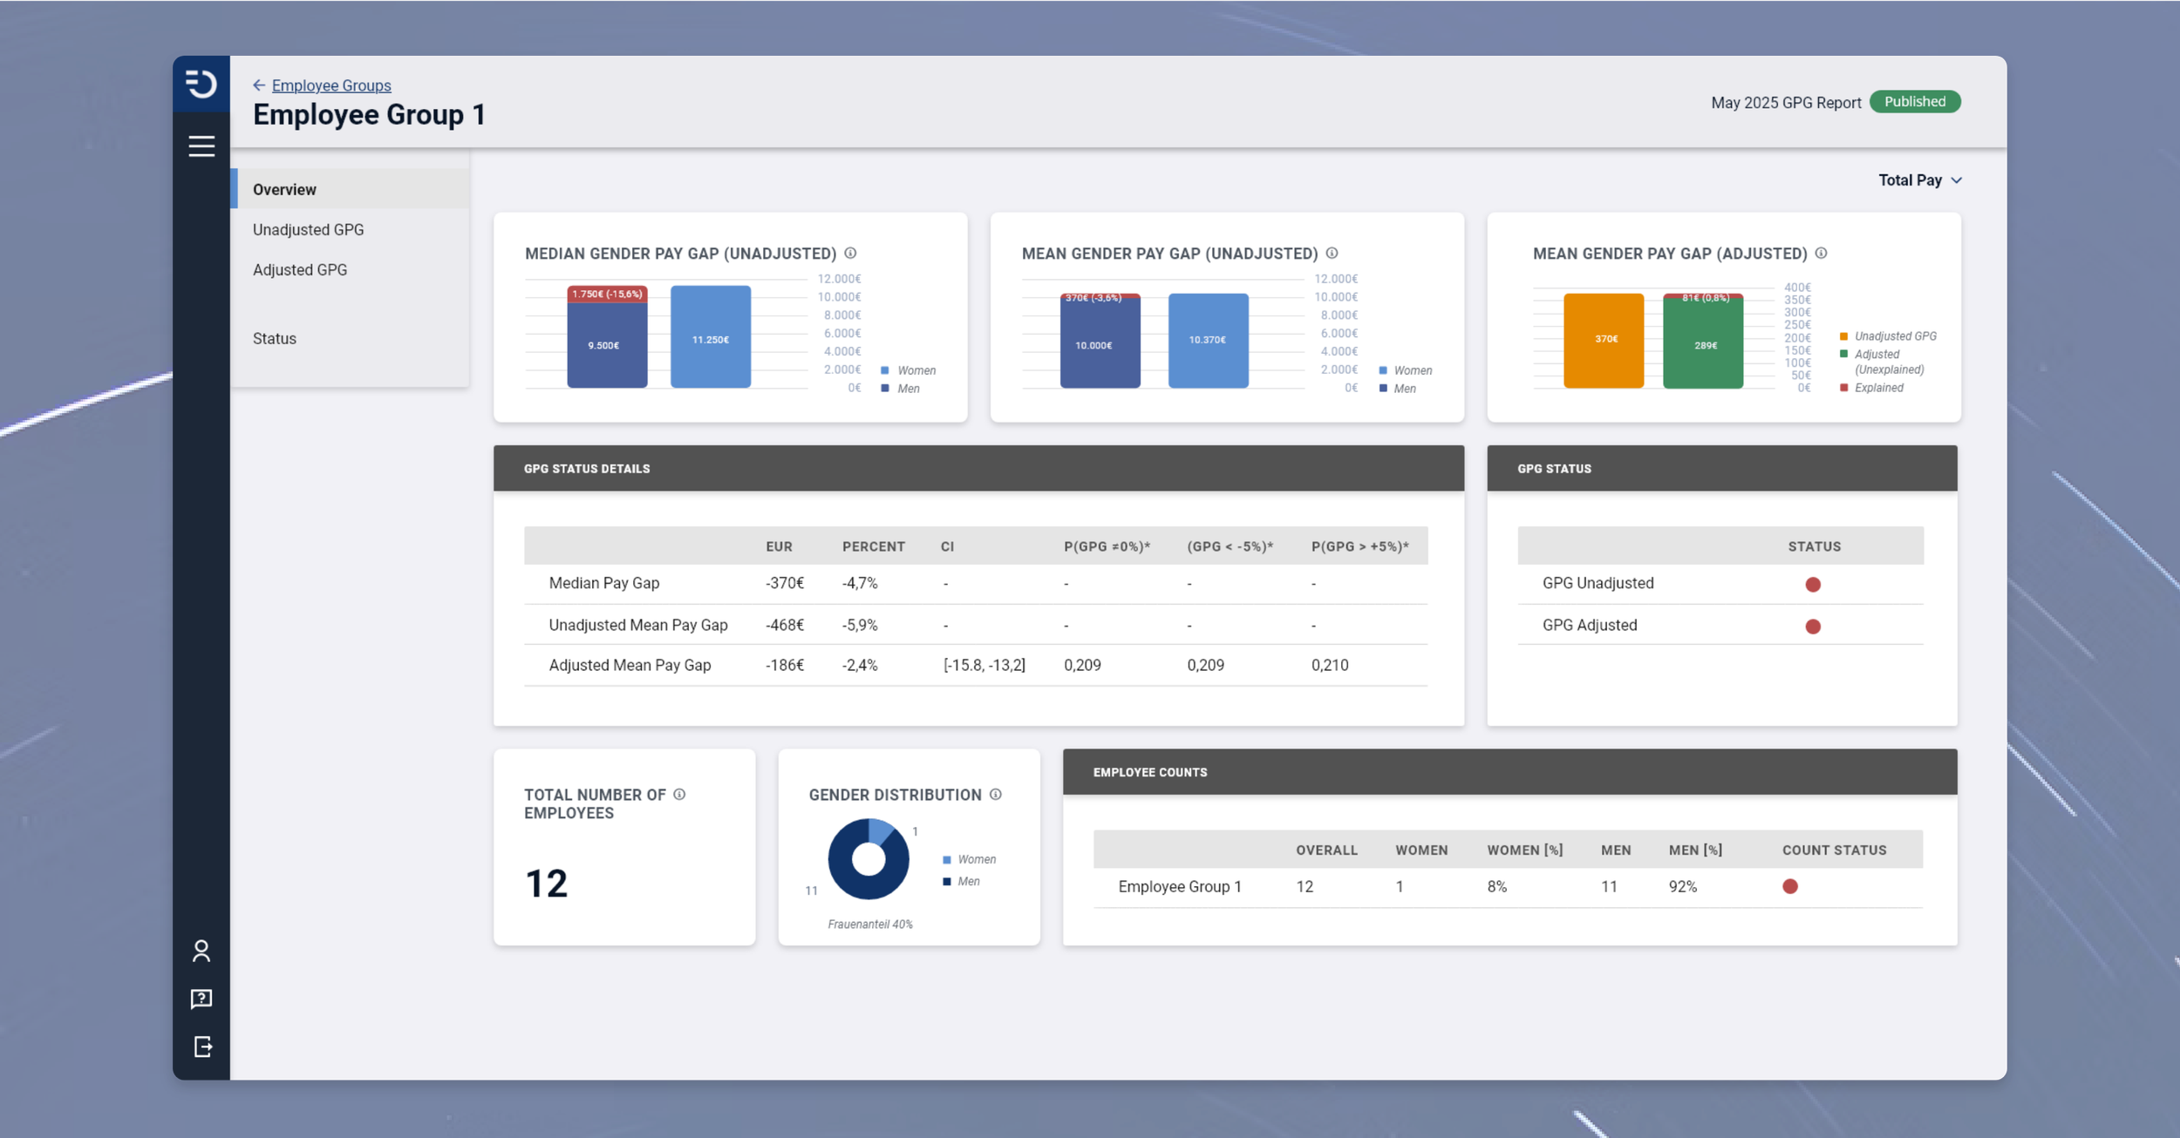Go to Employee Groups link
This screenshot has width=2180, height=1138.
point(331,85)
